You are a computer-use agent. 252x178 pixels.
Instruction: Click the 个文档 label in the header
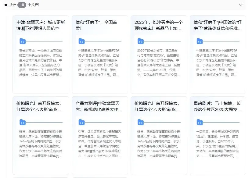click(x=33, y=5)
